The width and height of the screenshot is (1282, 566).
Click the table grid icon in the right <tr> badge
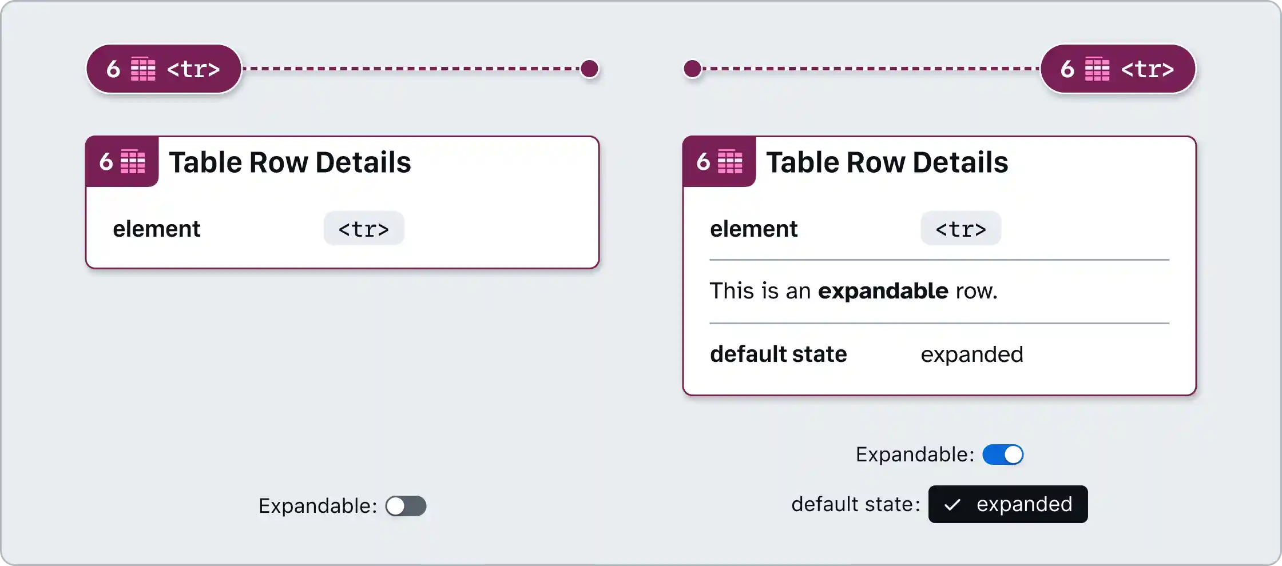(x=1097, y=69)
